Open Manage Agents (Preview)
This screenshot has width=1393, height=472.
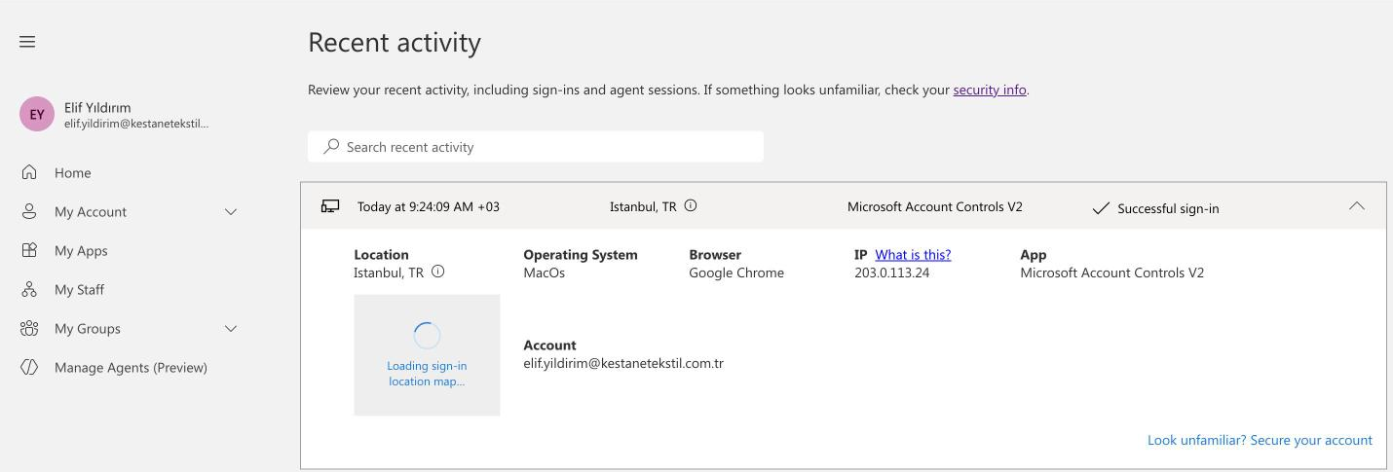coord(129,367)
